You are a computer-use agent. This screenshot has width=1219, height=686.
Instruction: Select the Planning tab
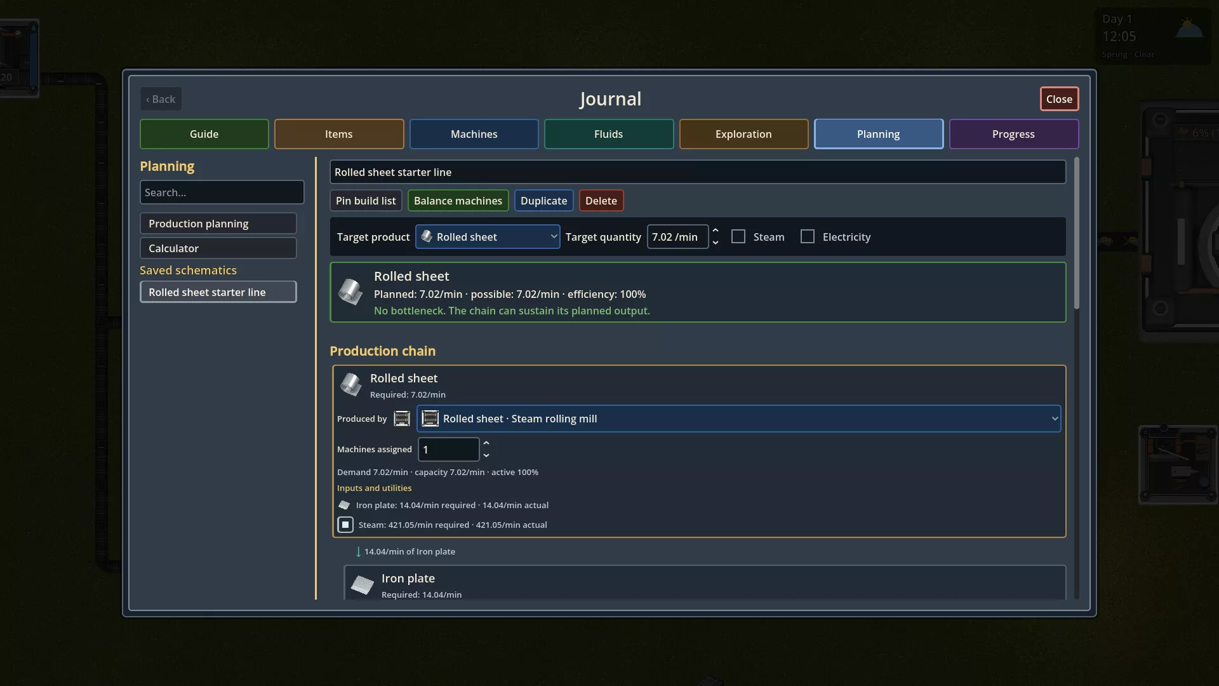(879, 134)
